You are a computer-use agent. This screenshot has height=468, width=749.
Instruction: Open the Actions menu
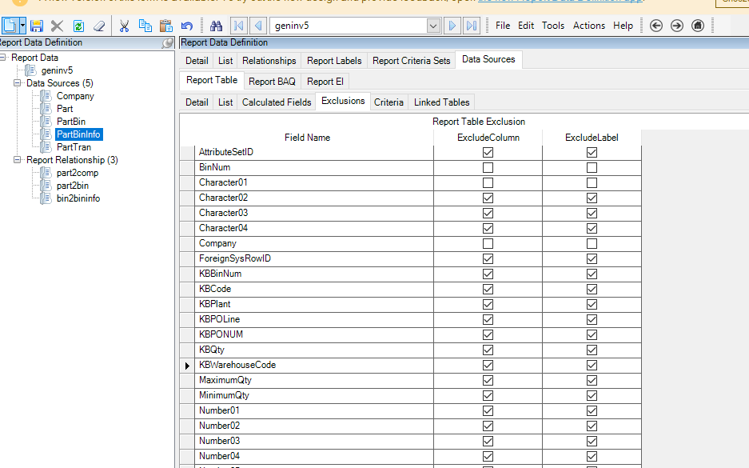tap(589, 26)
